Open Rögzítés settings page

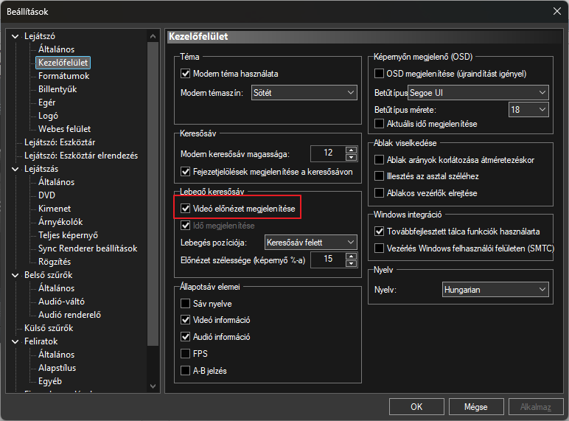55,262
